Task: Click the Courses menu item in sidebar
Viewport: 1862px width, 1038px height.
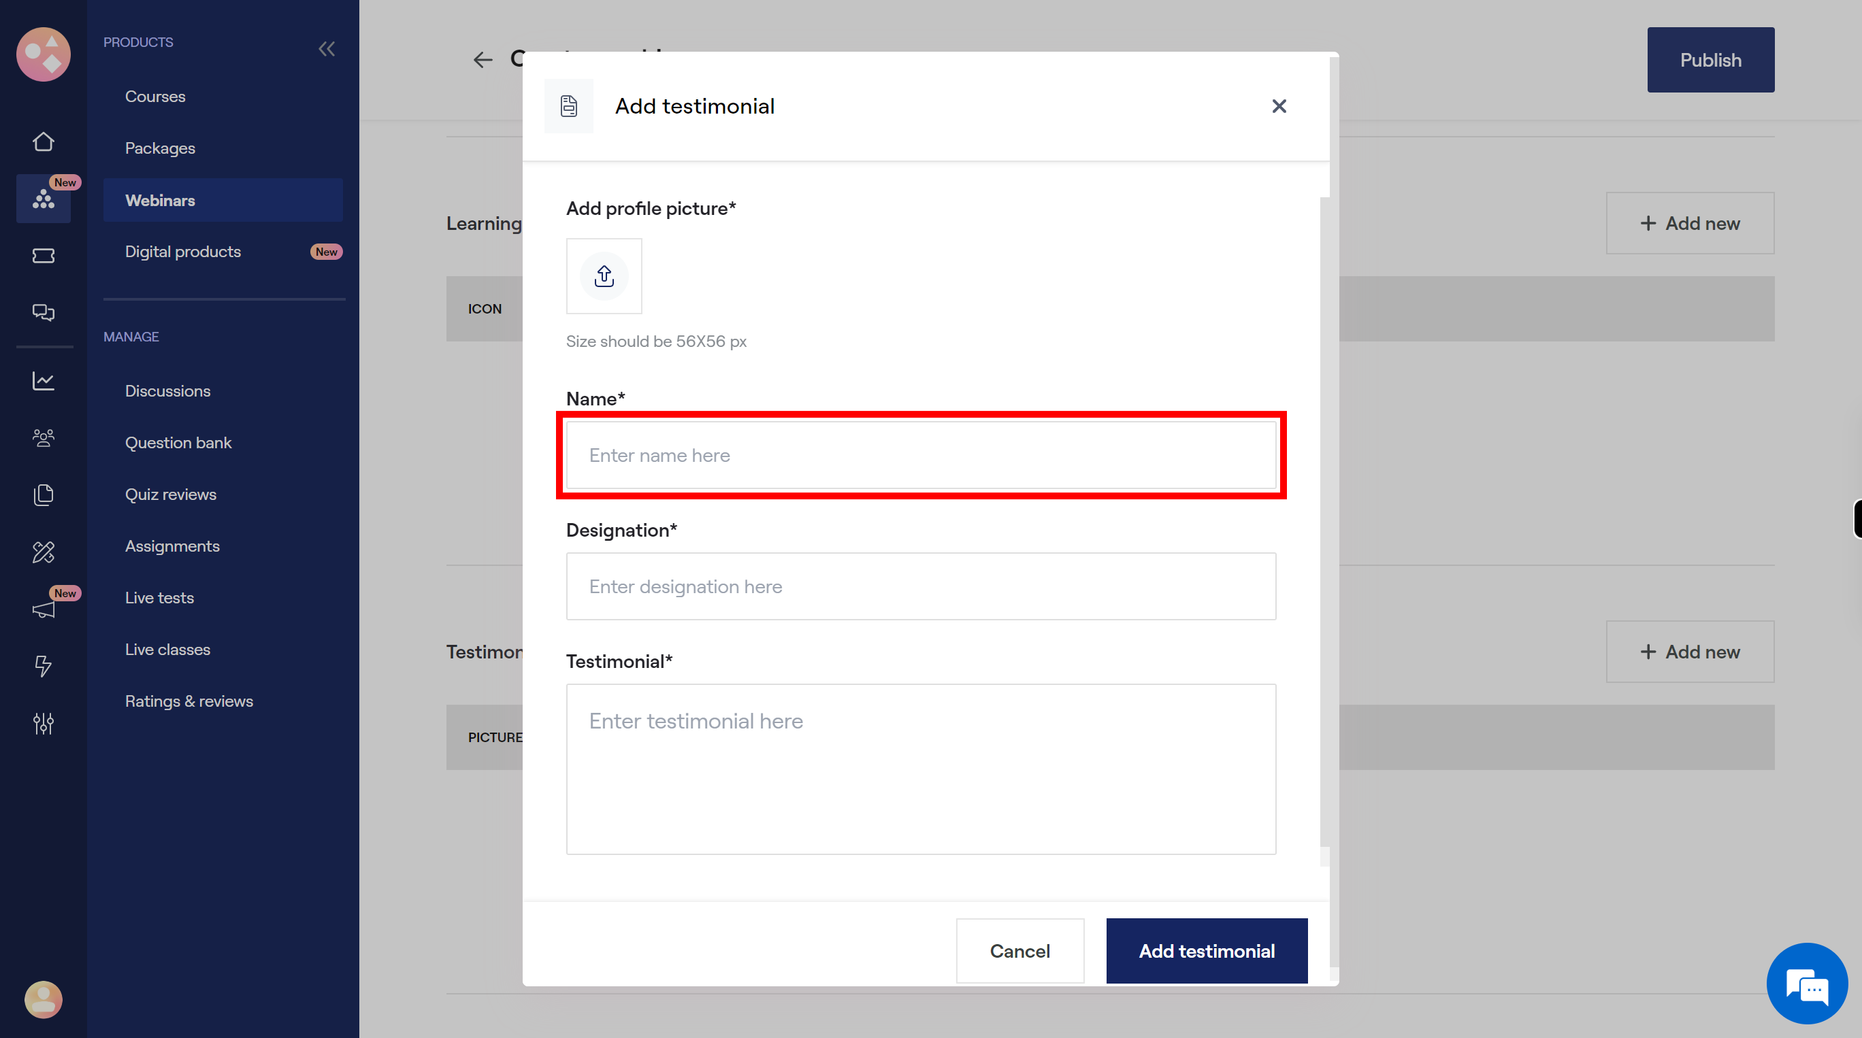Action: (154, 96)
